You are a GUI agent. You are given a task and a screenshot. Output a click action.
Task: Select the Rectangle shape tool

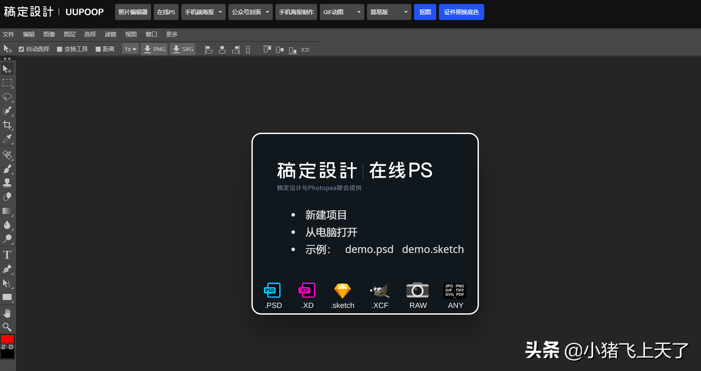pos(7,297)
